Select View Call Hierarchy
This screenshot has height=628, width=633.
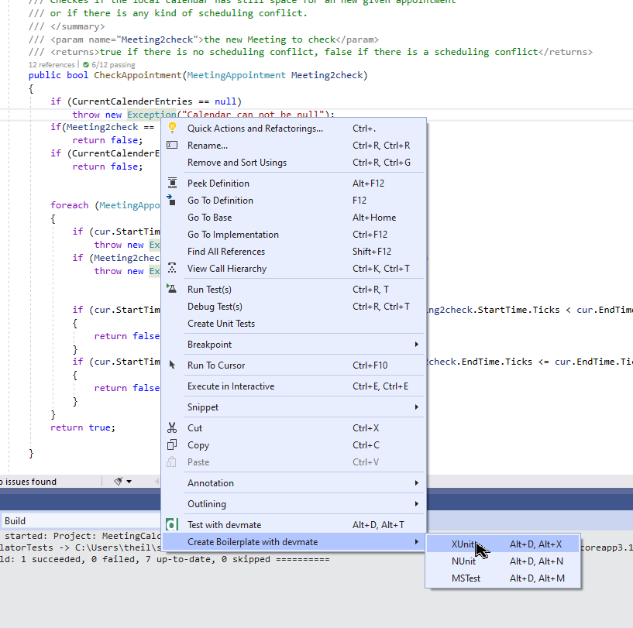tap(294, 269)
